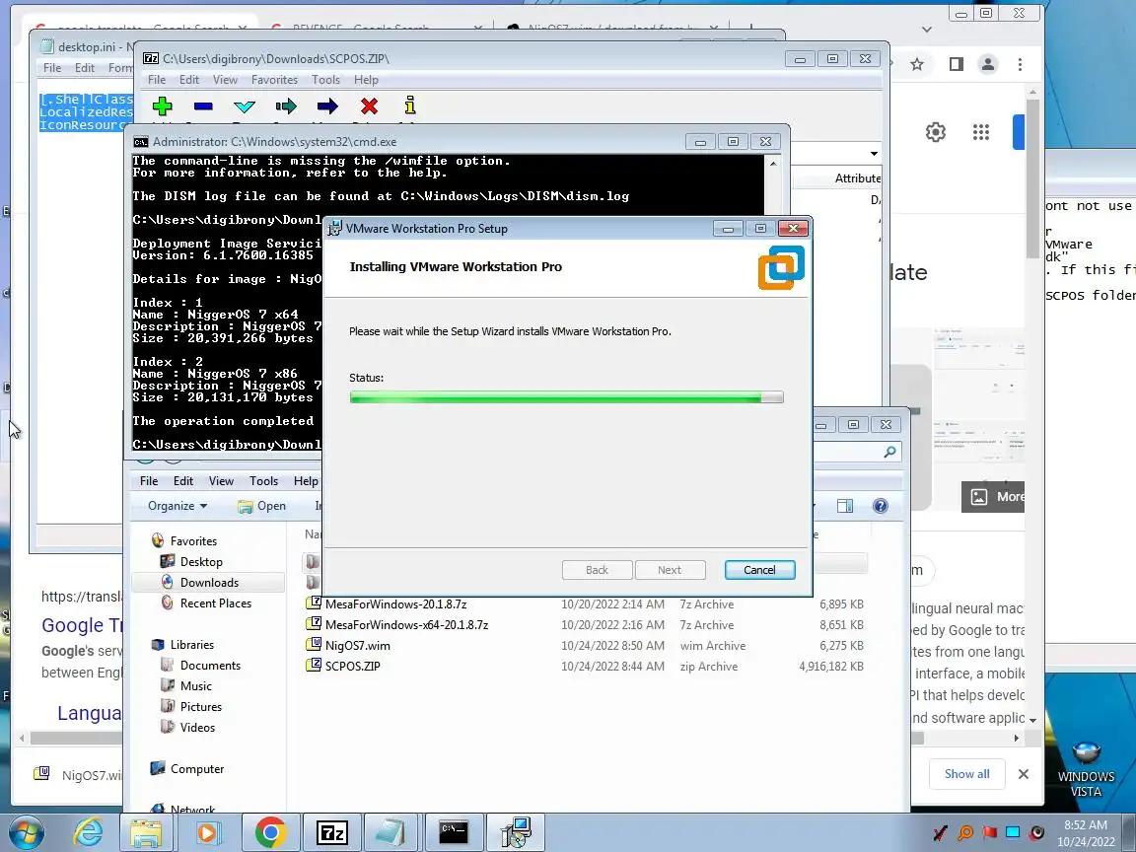Switch to VMware installer taskbar button
The image size is (1136, 852).
pos(516,833)
